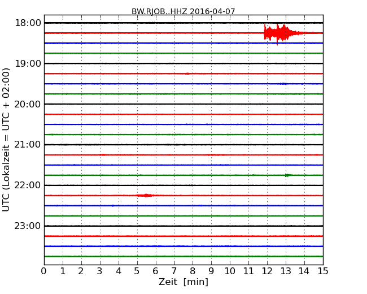The width and height of the screenshot is (367, 294).
Task: Click x-axis tick label 11
Action: (248, 271)
